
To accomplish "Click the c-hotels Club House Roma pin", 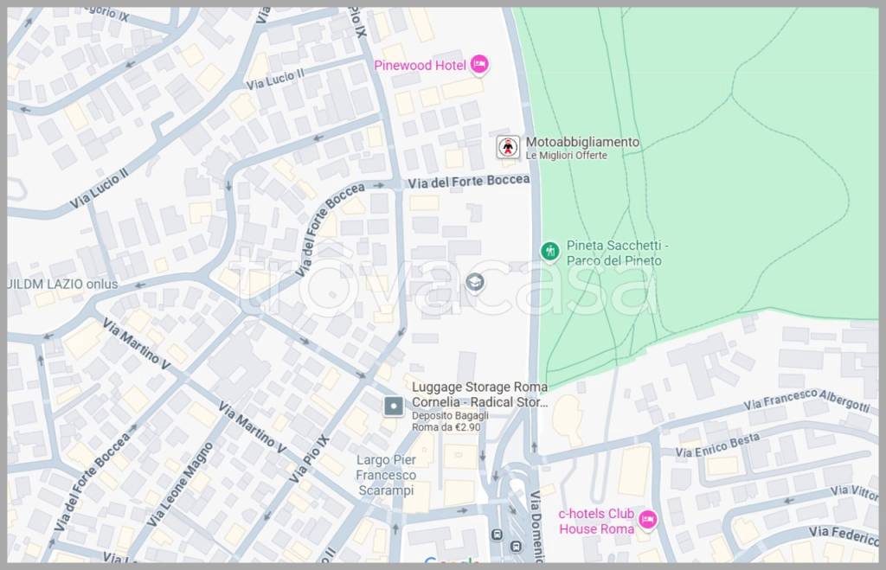I will pyautogui.click(x=647, y=520).
